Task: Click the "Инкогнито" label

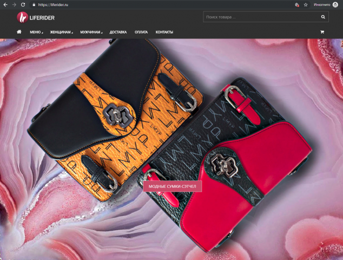Action: point(322,4)
